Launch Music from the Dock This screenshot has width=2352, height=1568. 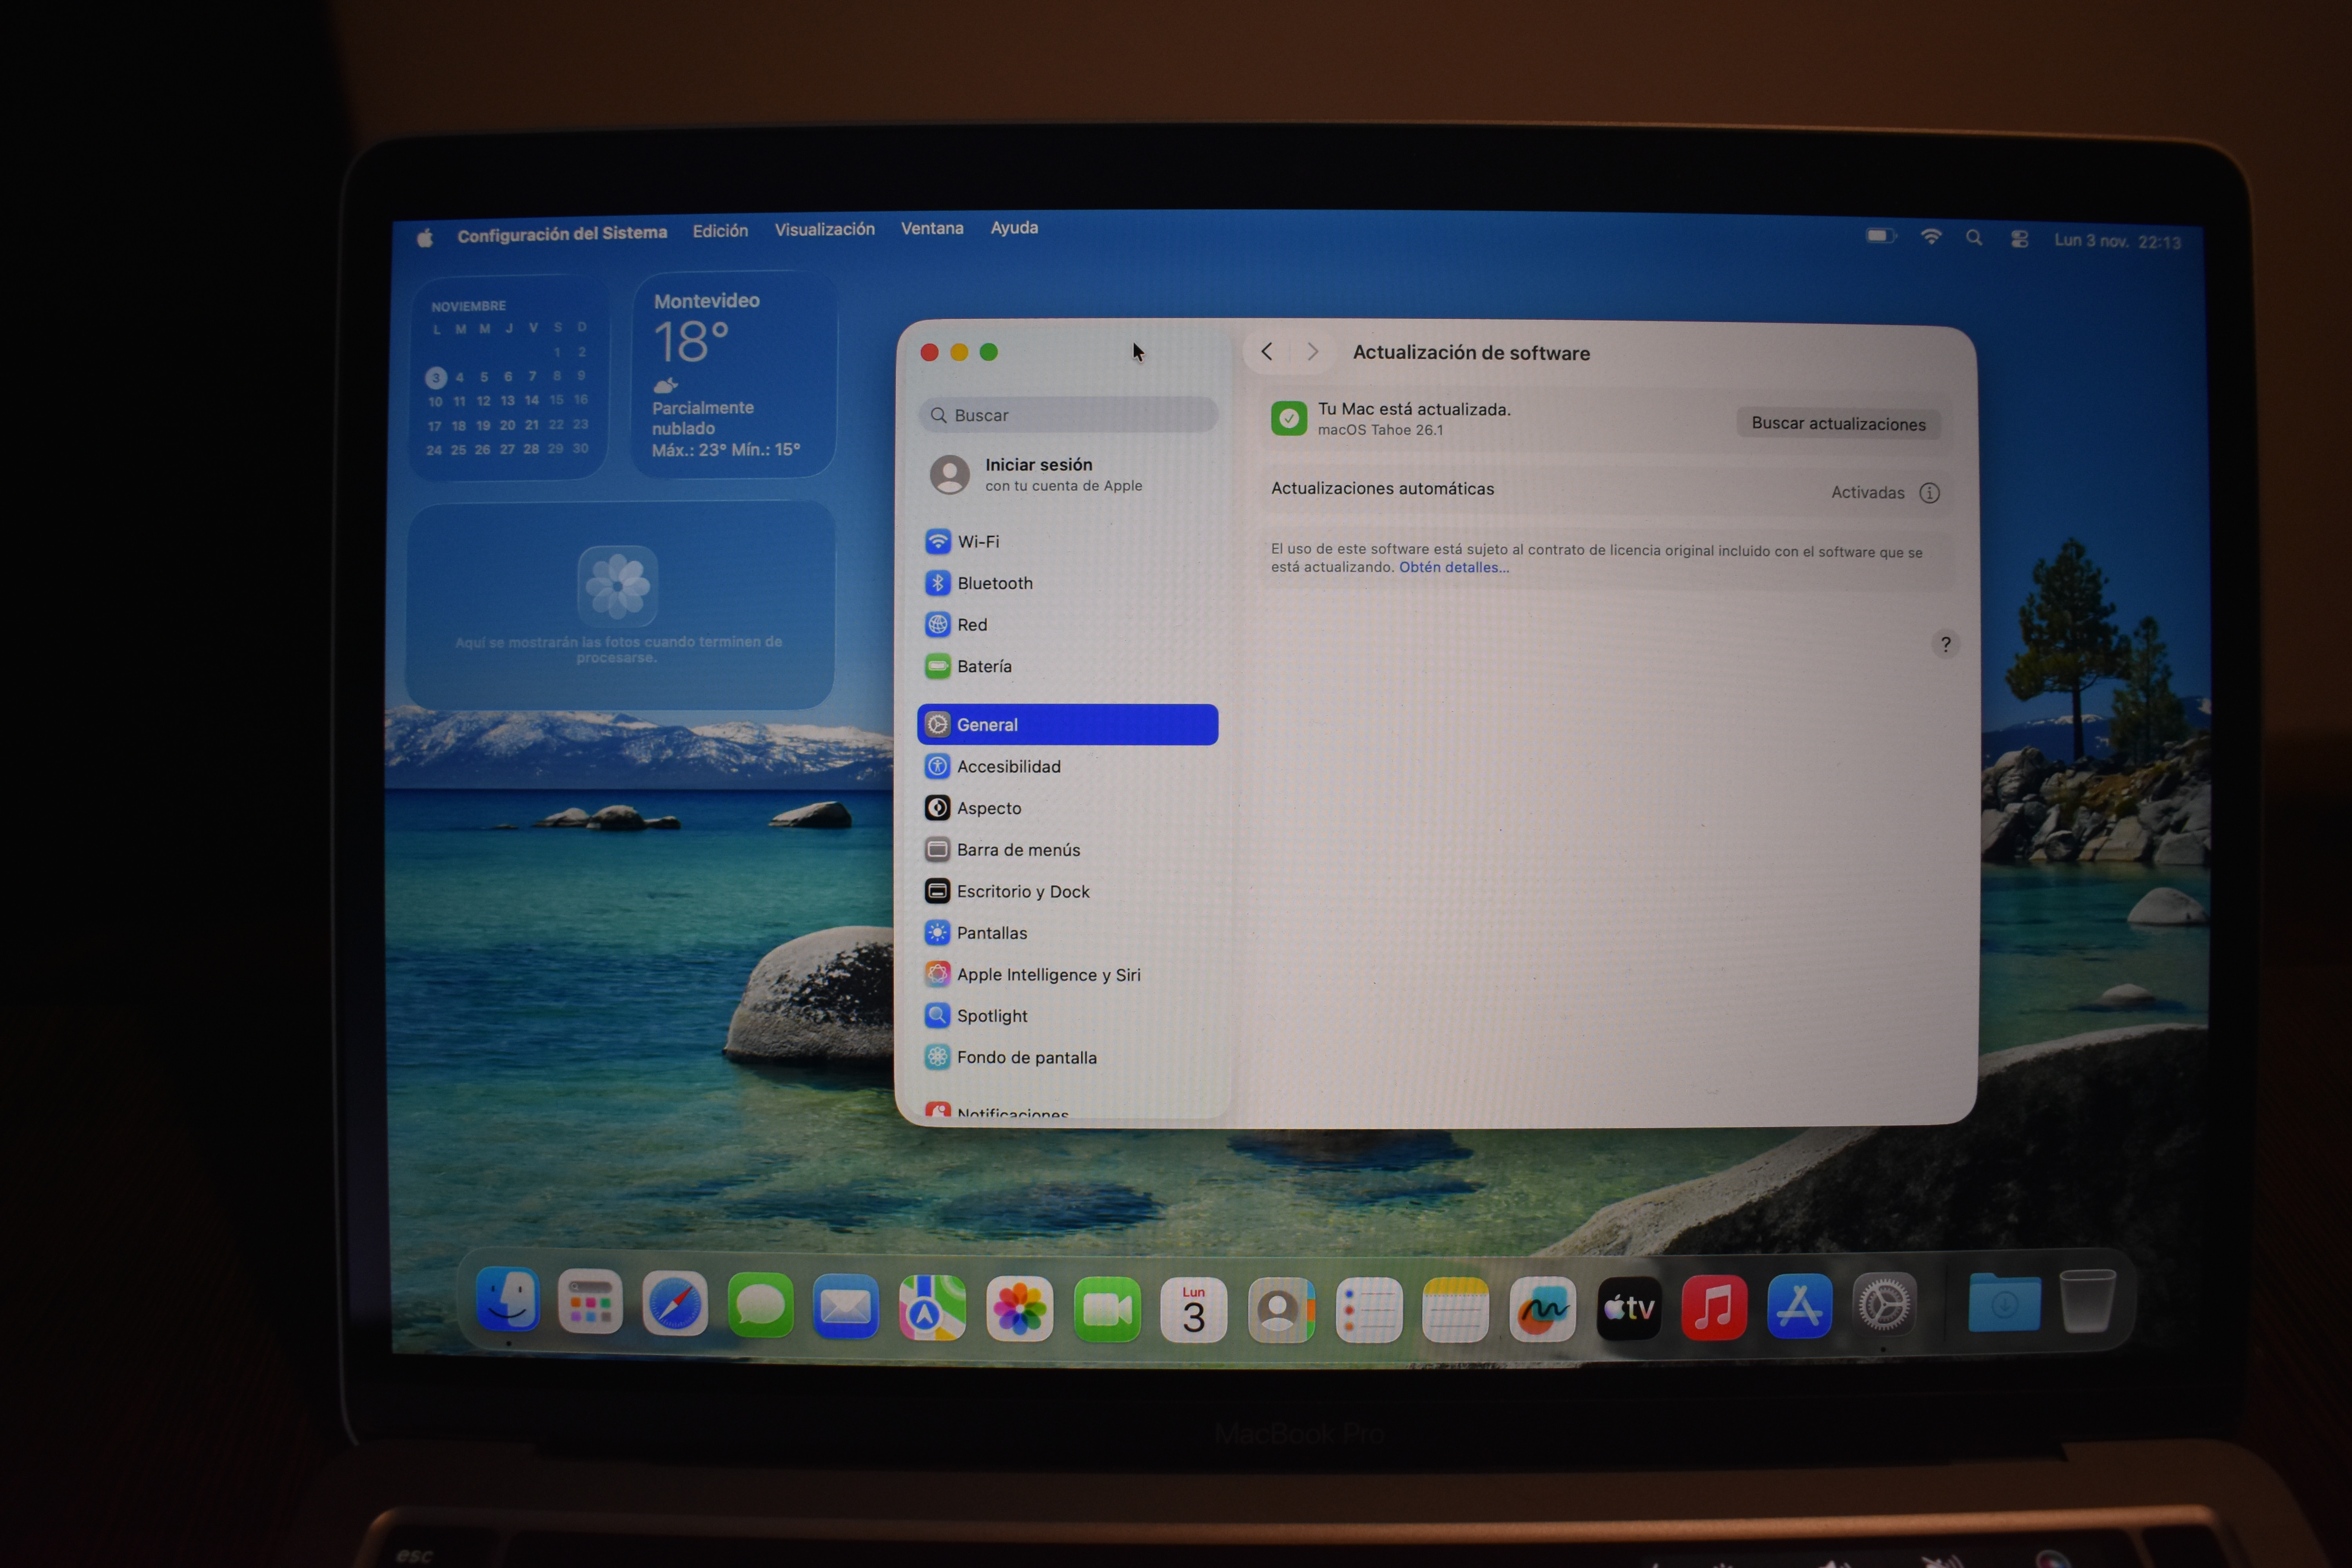pos(1714,1307)
